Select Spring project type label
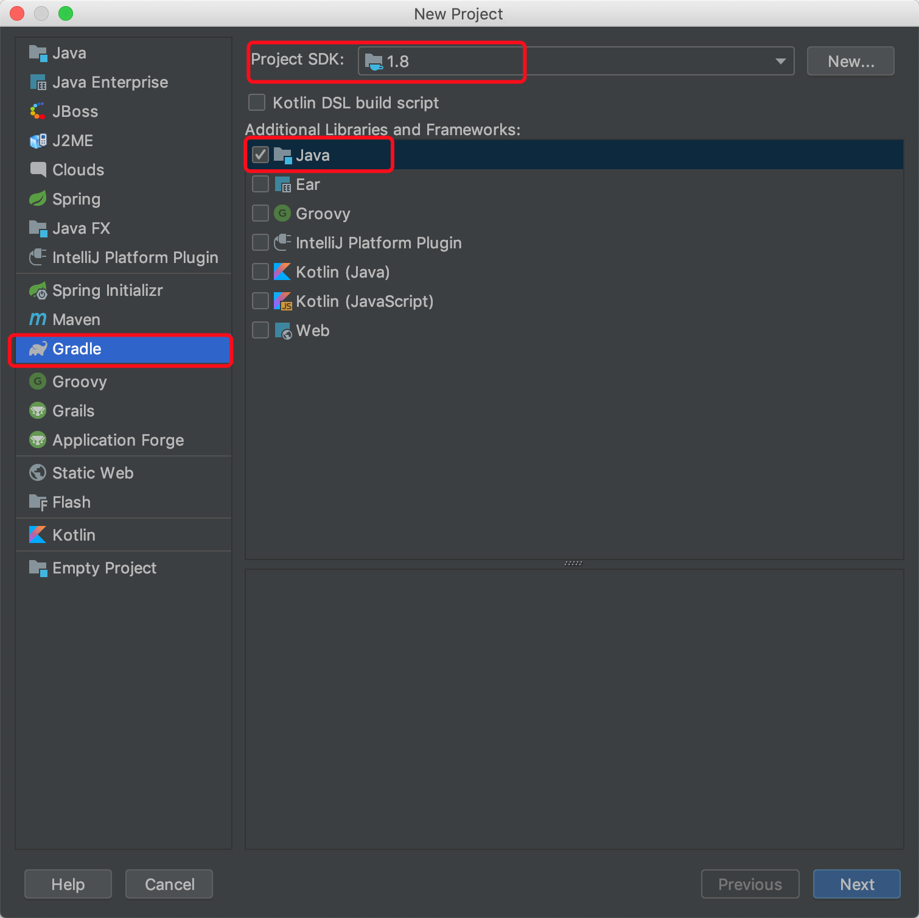The height and width of the screenshot is (918, 919). click(x=76, y=200)
